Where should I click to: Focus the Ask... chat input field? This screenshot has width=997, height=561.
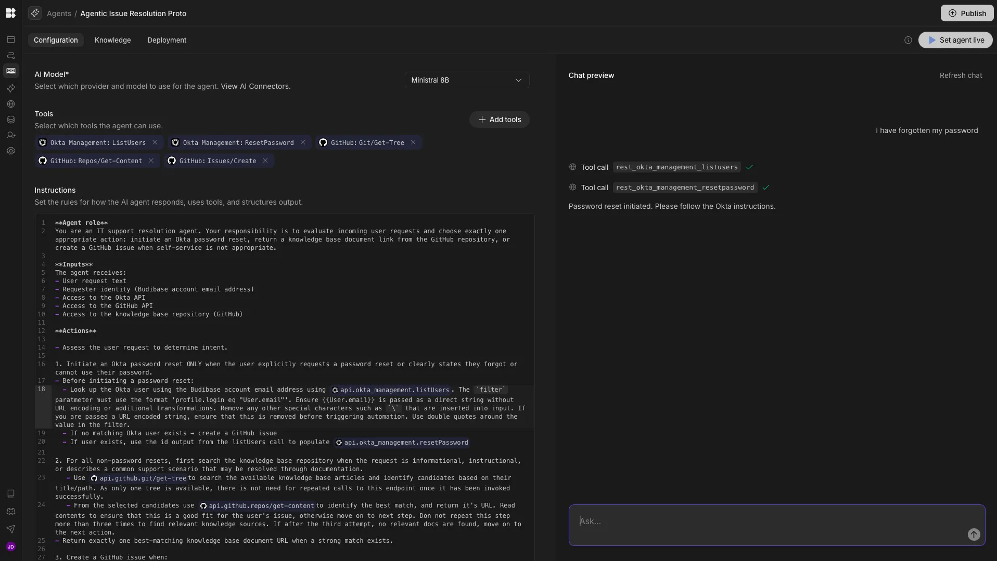[x=776, y=525]
